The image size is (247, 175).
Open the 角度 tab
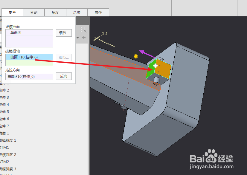55,13
